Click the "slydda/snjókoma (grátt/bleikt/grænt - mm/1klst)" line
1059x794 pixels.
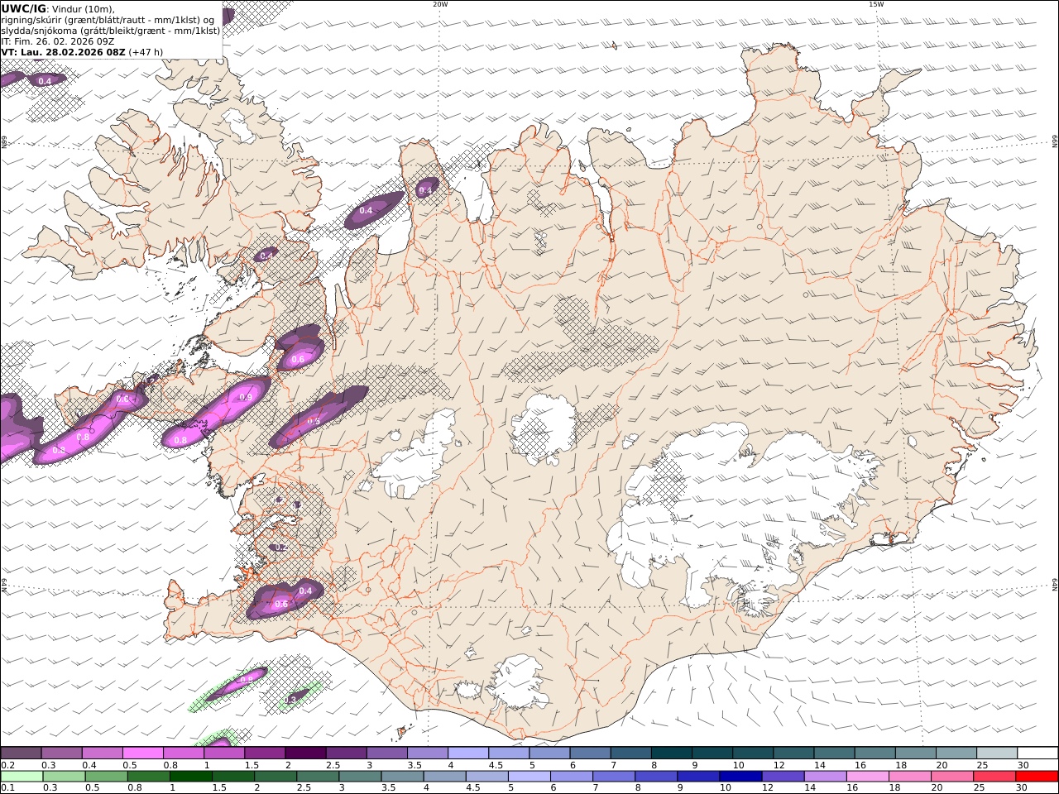pos(110,31)
